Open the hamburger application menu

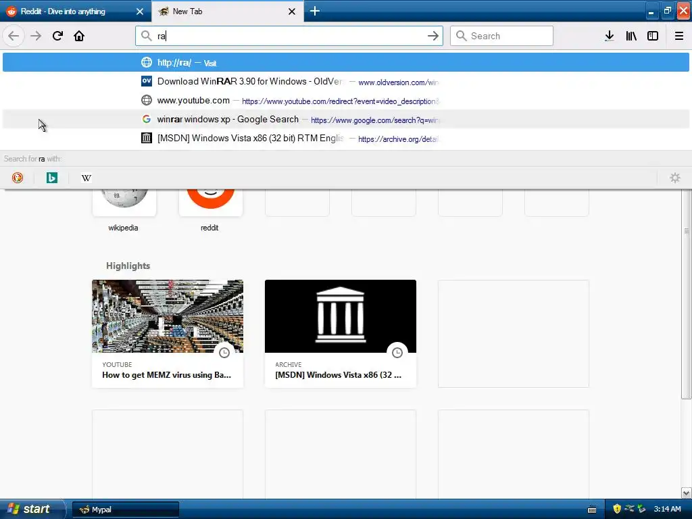[x=678, y=36]
